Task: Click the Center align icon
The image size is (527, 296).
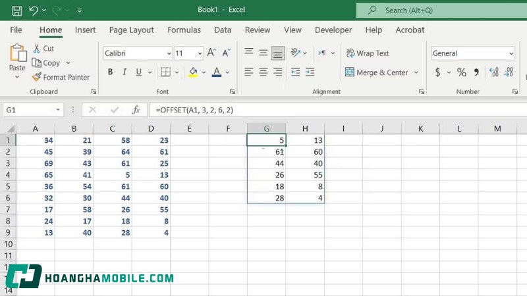Action: tap(263, 72)
